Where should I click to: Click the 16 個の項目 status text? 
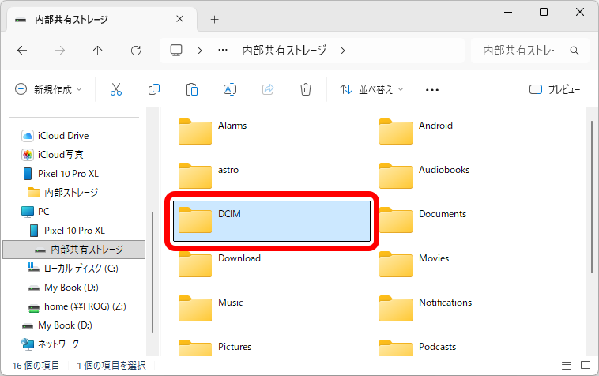[x=36, y=365]
